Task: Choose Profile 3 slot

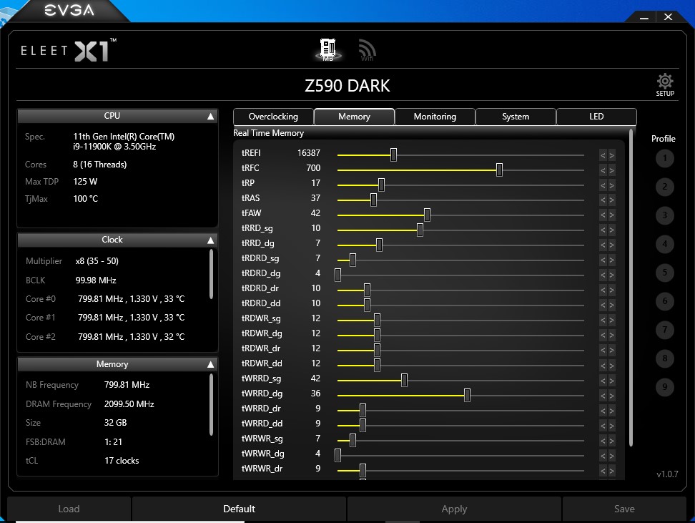Action: (664, 215)
